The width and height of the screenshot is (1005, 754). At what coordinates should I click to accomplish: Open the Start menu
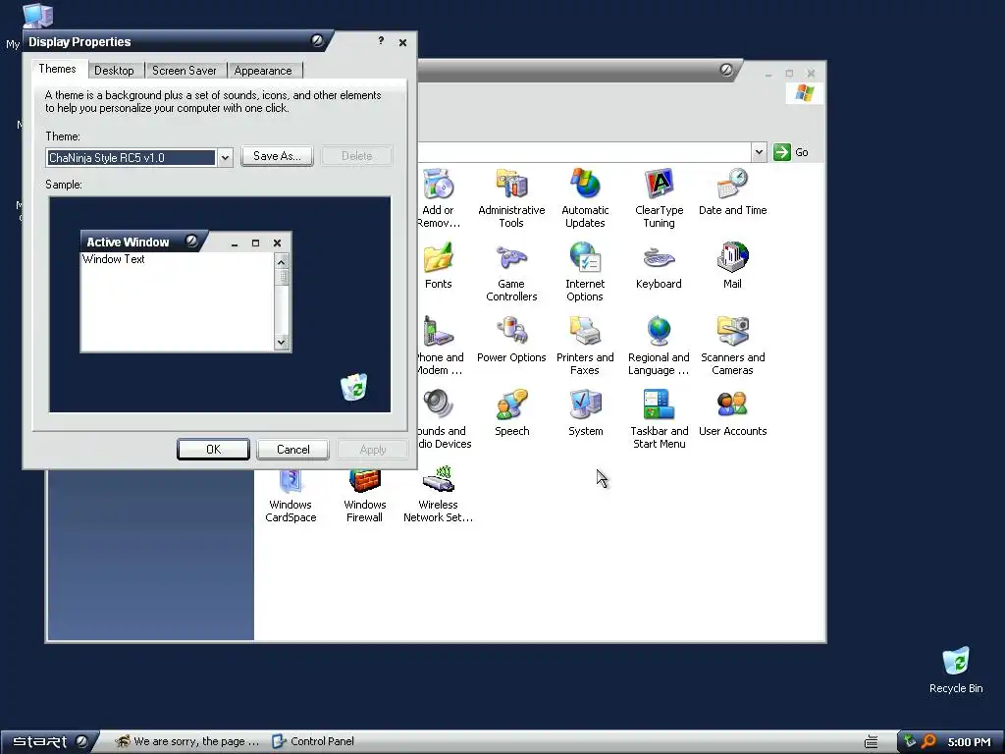tap(50, 741)
